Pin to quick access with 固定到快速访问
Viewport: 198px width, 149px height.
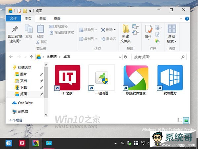click(x=15, y=34)
